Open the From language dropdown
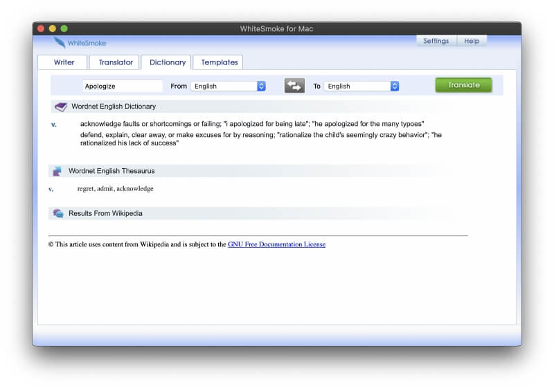The width and height of the screenshot is (554, 389). click(x=229, y=86)
